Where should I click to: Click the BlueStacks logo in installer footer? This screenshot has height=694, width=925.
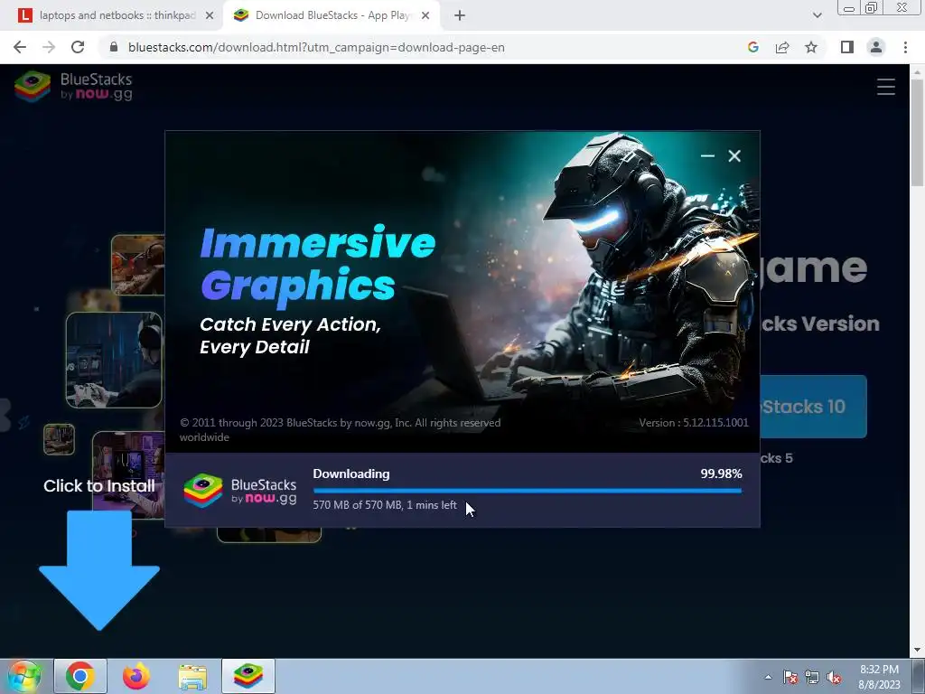tap(240, 491)
